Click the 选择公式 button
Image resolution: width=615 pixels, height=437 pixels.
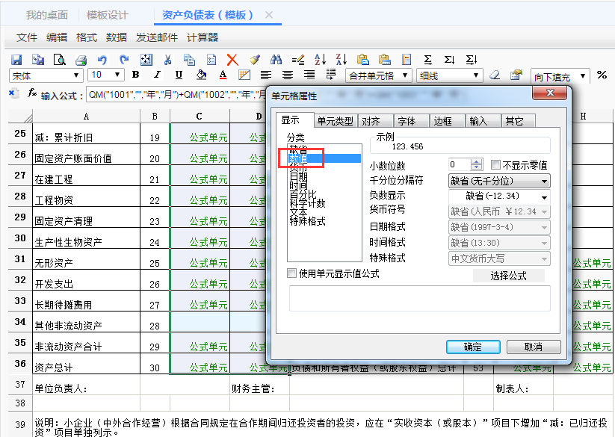(508, 276)
